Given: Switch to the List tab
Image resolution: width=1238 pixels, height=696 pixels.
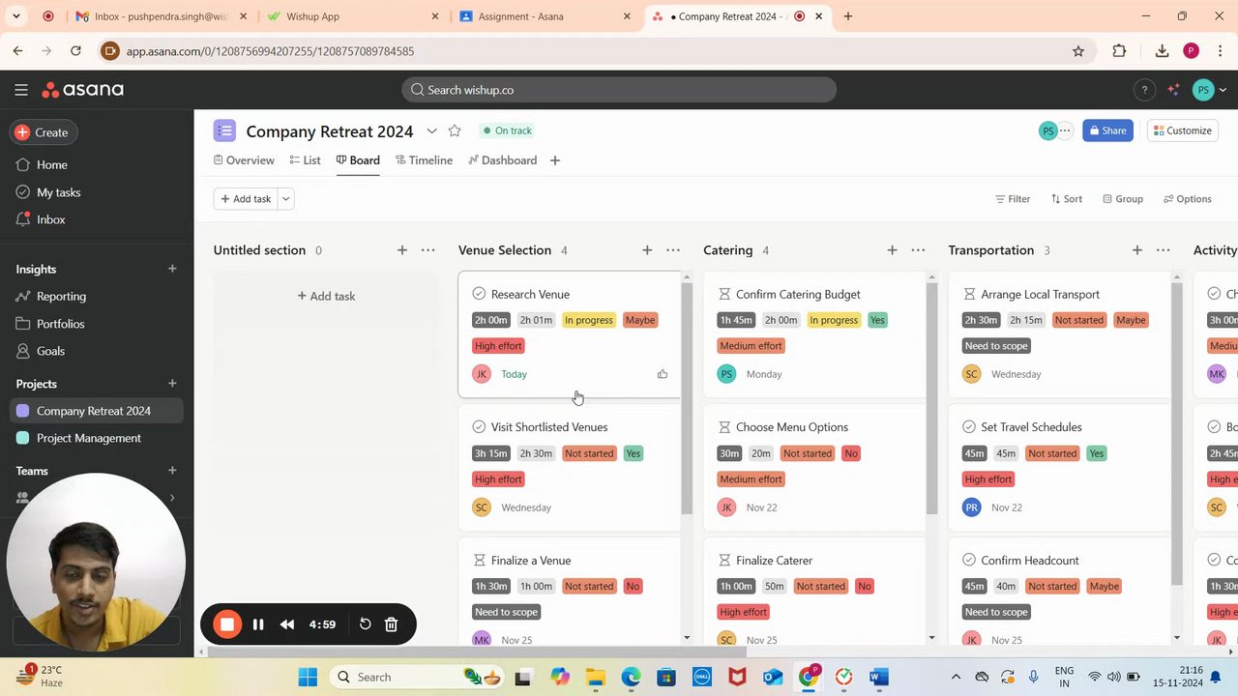Looking at the screenshot, I should pos(305,160).
